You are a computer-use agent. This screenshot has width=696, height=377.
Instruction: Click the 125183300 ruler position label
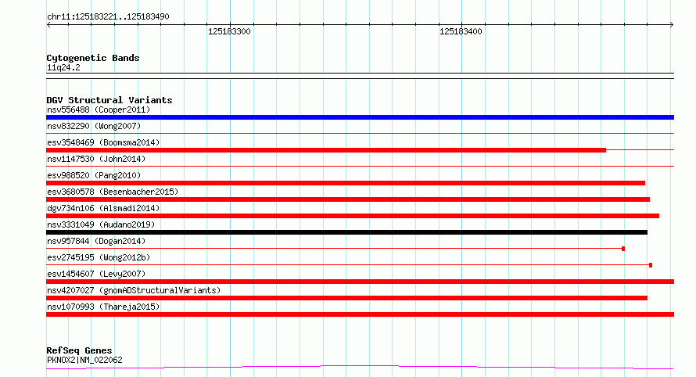click(229, 31)
